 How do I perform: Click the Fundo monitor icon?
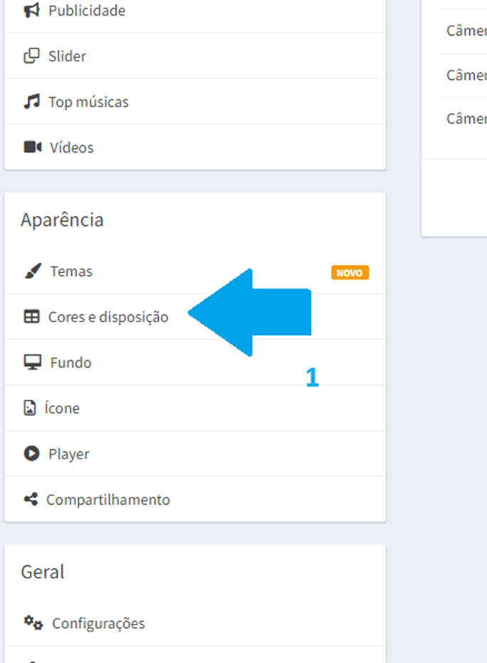[x=33, y=362]
